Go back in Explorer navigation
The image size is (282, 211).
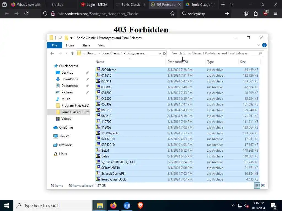(x=52, y=53)
